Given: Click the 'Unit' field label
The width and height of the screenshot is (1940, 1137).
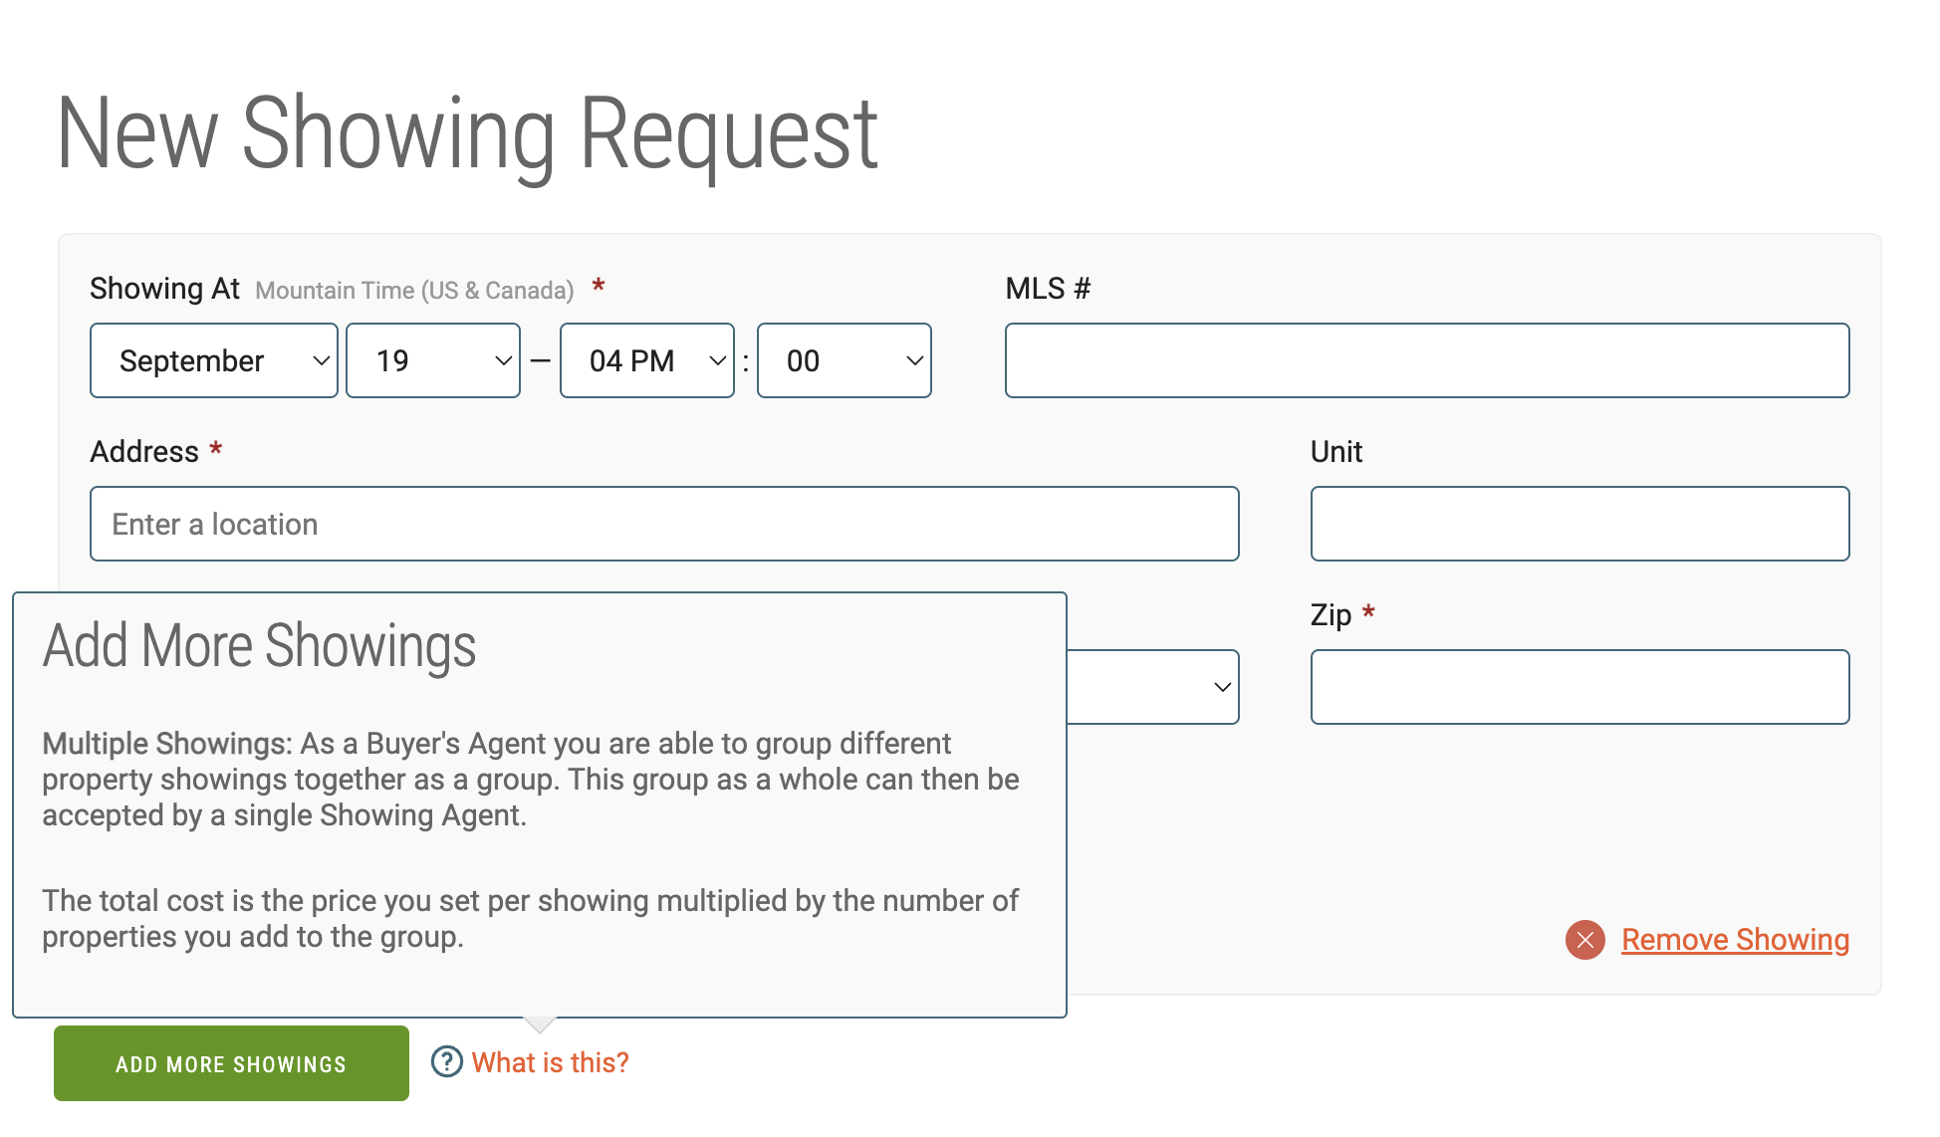Looking at the screenshot, I should 1336,452.
